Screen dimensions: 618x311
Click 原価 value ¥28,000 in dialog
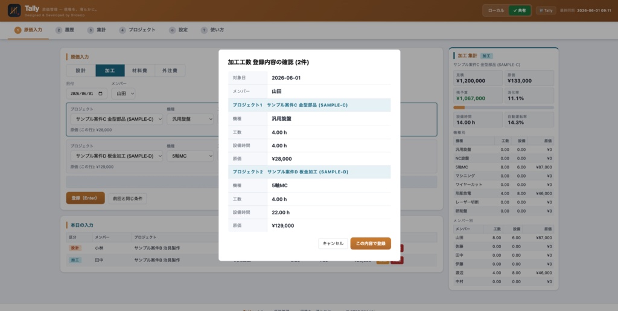click(x=282, y=159)
